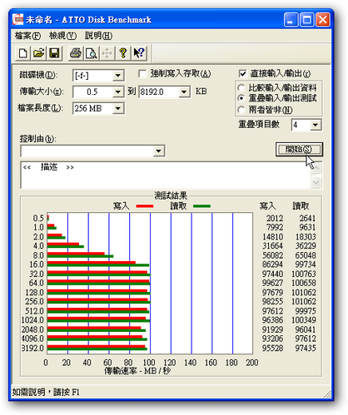Click the read value 100763

(303, 274)
